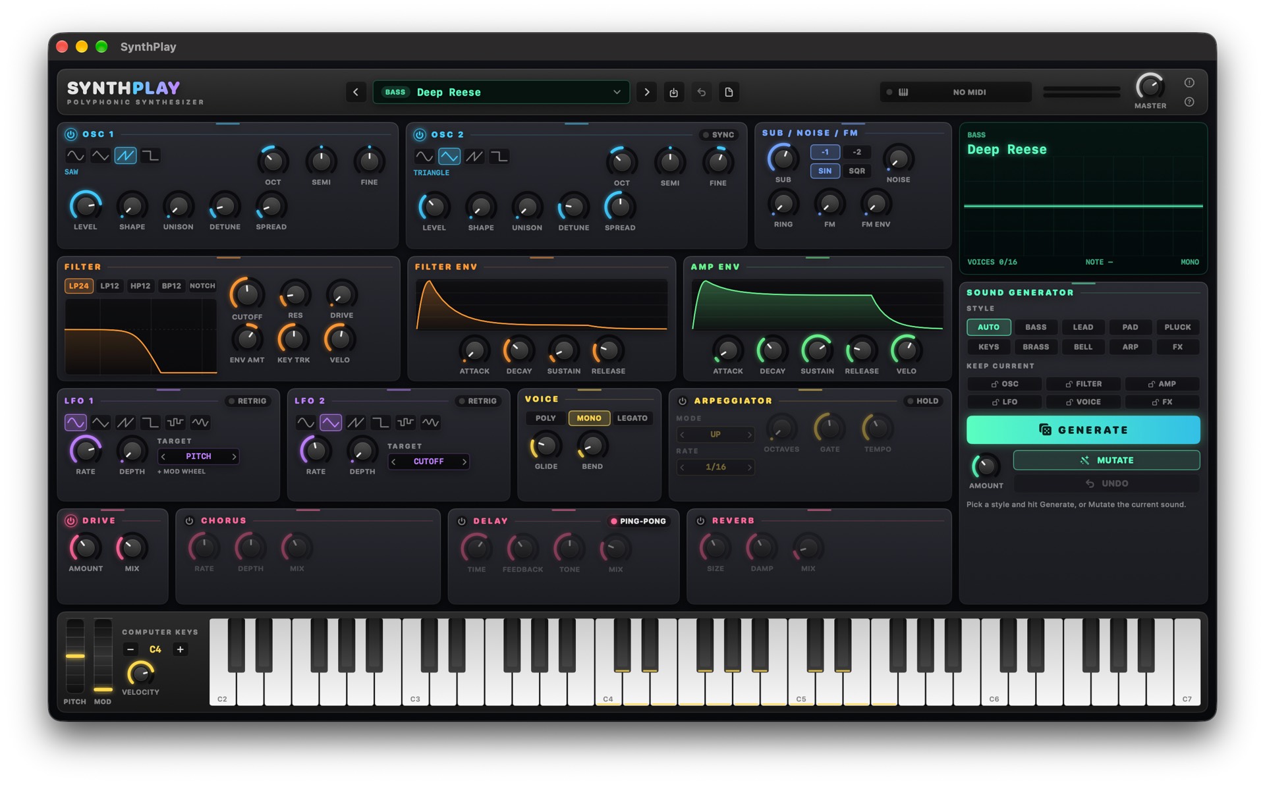Open the info icon near Master
The image size is (1265, 785).
pos(1189,83)
